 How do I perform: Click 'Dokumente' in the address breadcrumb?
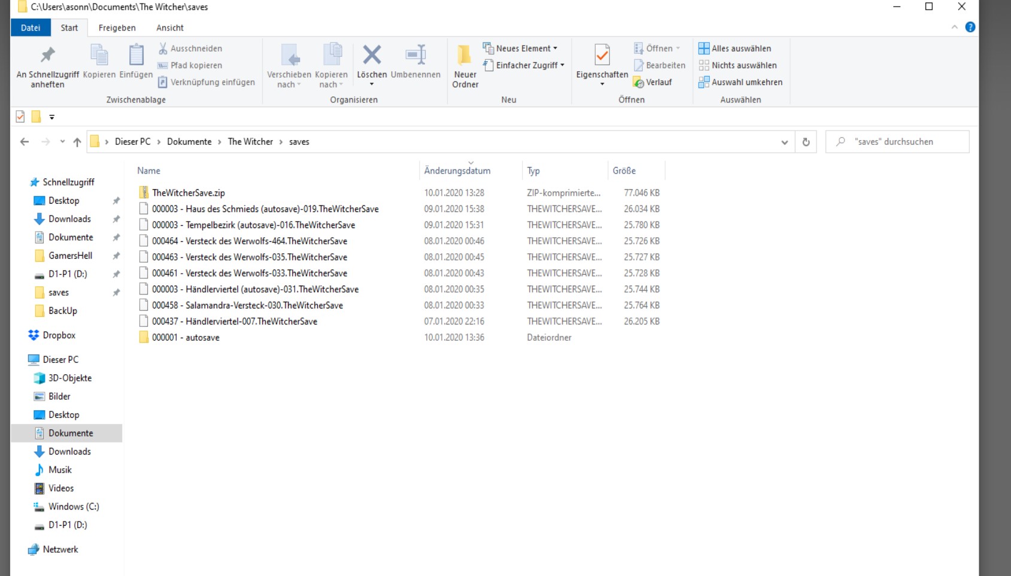tap(189, 142)
